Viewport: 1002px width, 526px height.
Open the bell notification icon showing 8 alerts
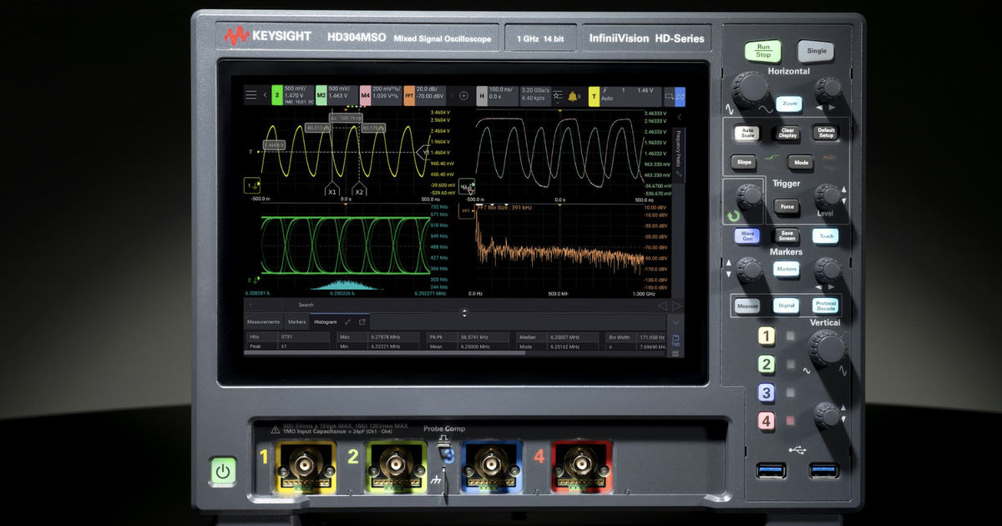pos(573,95)
